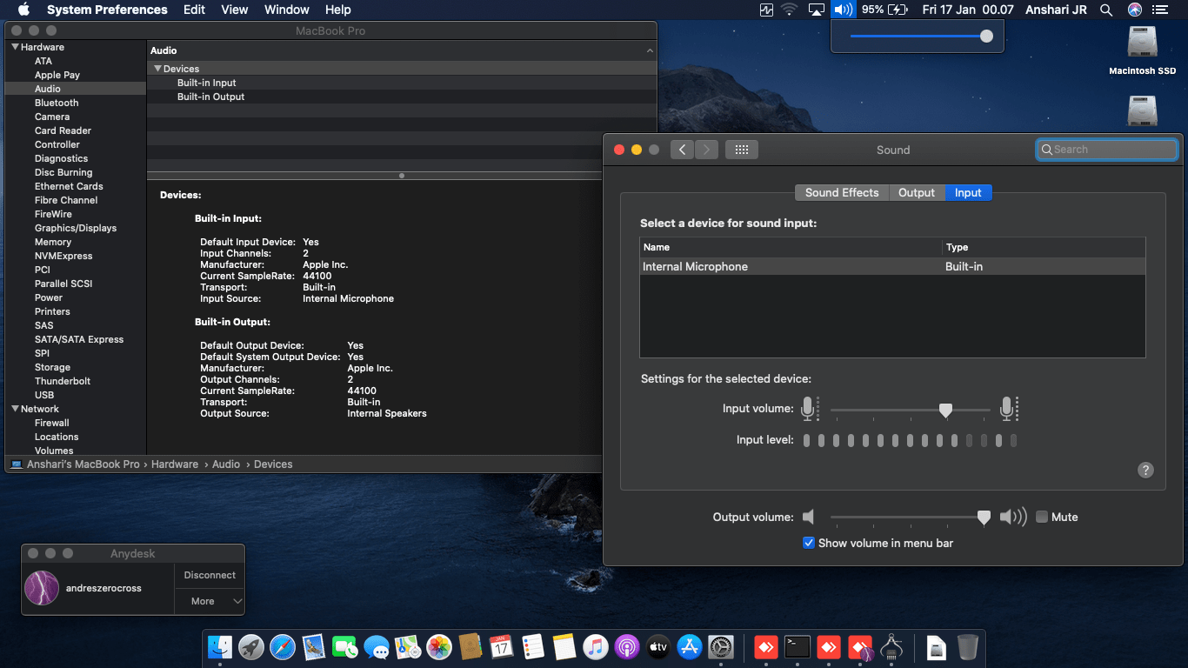Open the Music app in Dock
Image resolution: width=1188 pixels, height=668 pixels.
[595, 647]
